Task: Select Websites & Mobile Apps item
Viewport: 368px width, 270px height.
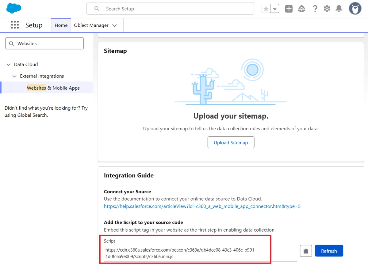Action: (x=53, y=88)
